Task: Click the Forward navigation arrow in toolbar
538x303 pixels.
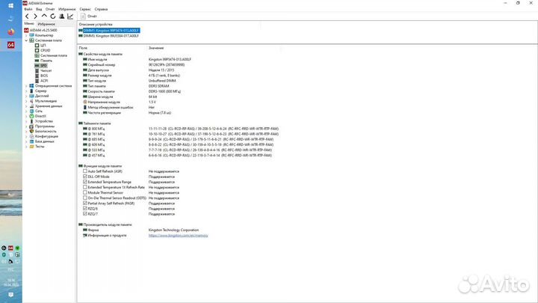Action: [x=36, y=16]
